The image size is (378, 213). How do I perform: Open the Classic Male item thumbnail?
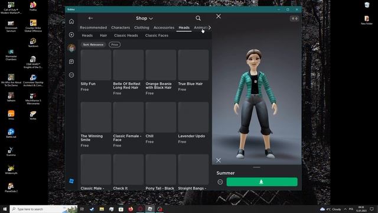[96, 170]
